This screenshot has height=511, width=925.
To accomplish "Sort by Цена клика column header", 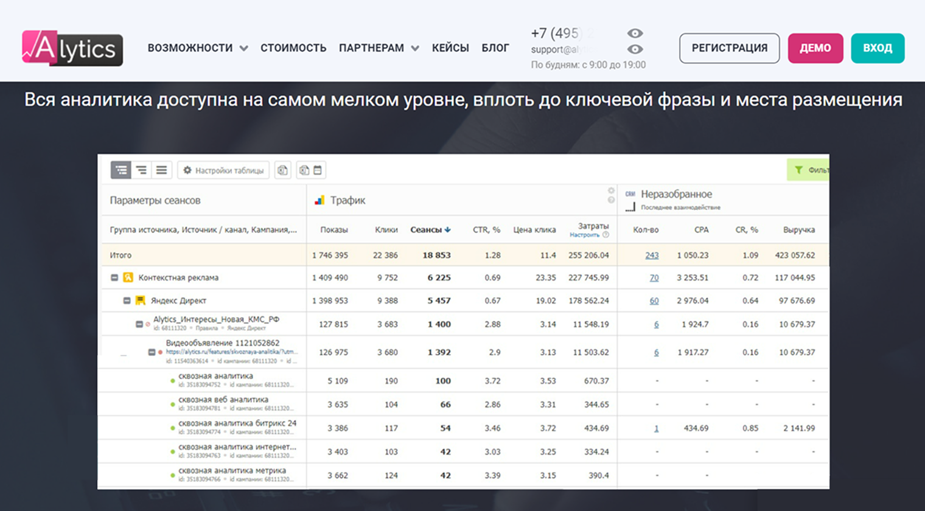I will point(534,230).
